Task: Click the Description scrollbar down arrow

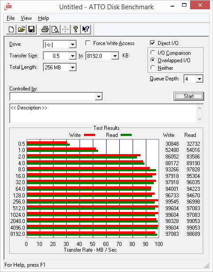Action: coord(199,119)
